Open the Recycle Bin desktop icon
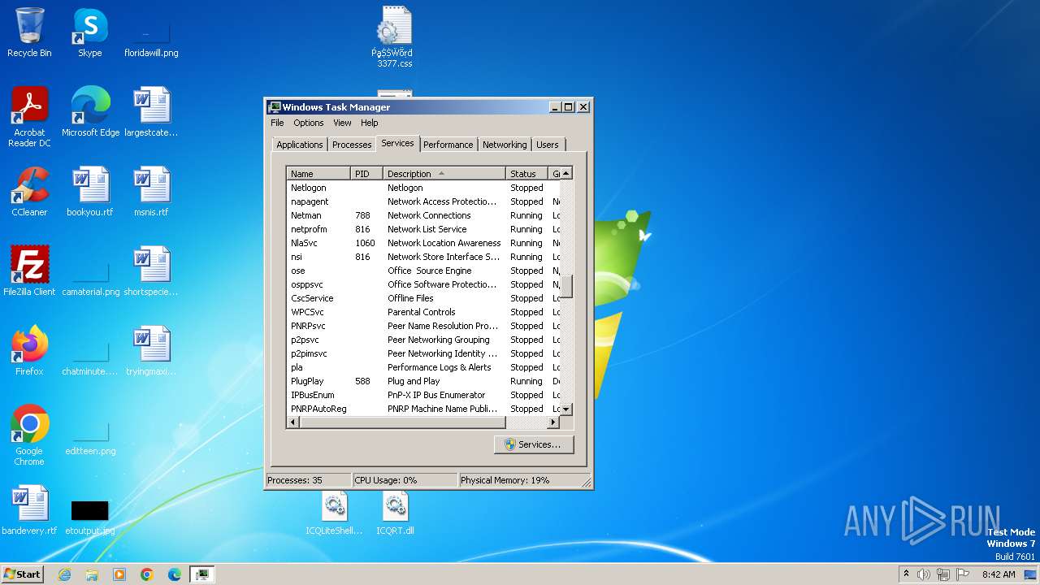 click(29, 32)
